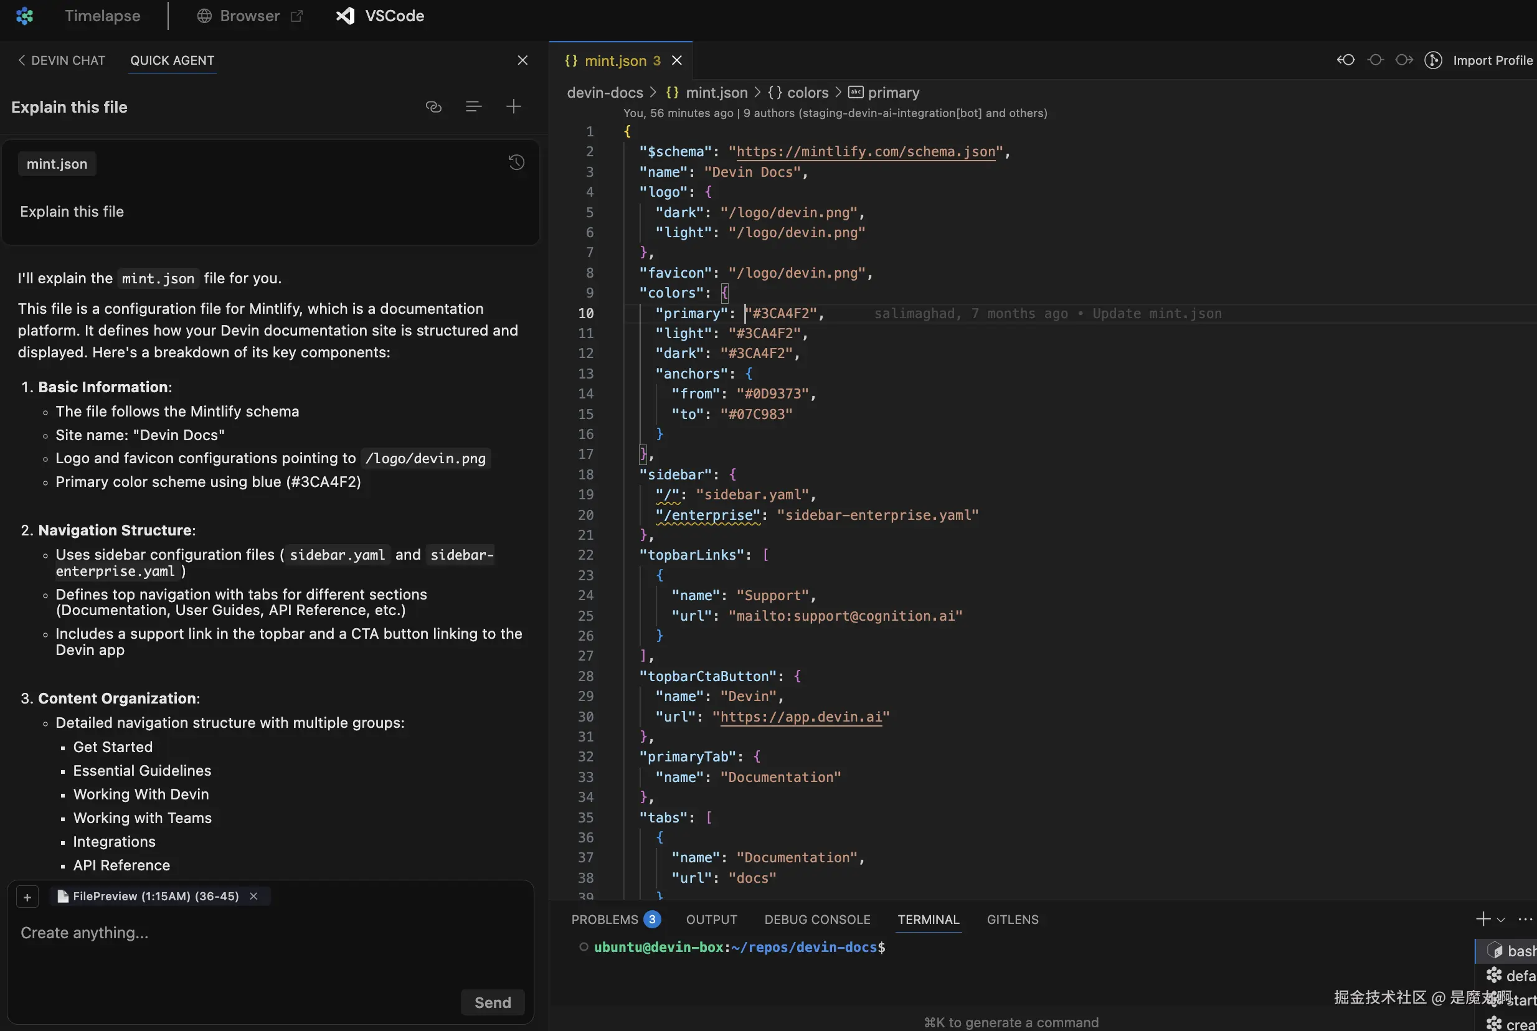Add attachment with plus beside FilePreview chip

[x=27, y=897]
